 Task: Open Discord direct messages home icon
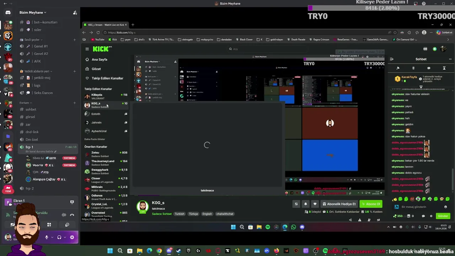pos(8,13)
